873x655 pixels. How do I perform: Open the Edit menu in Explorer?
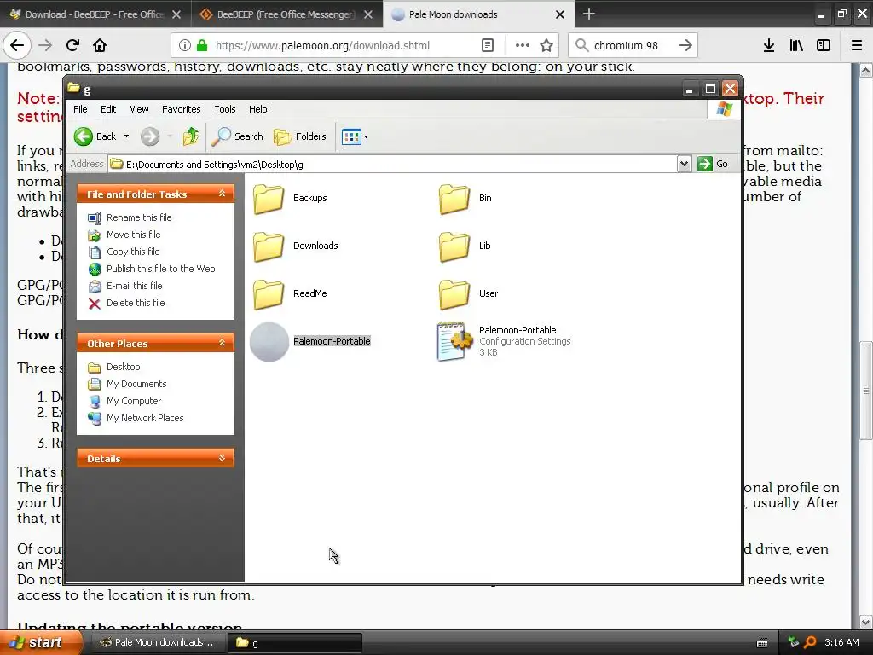(108, 109)
